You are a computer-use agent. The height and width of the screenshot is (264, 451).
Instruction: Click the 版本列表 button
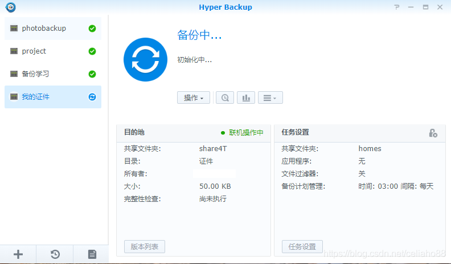click(x=145, y=247)
